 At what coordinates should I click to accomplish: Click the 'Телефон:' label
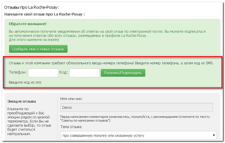tap(18, 73)
